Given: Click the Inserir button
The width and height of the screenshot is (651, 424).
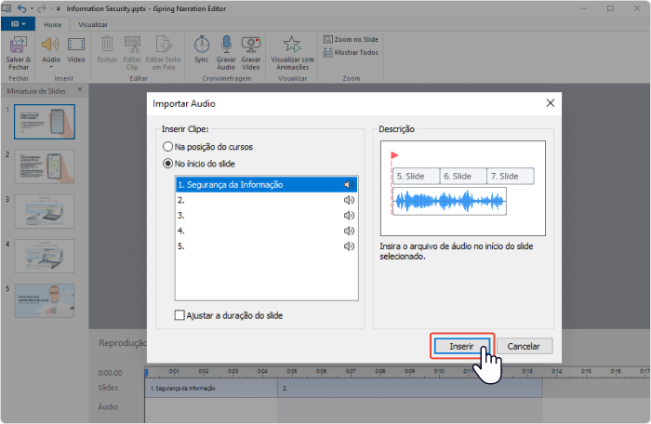Looking at the screenshot, I should (461, 346).
